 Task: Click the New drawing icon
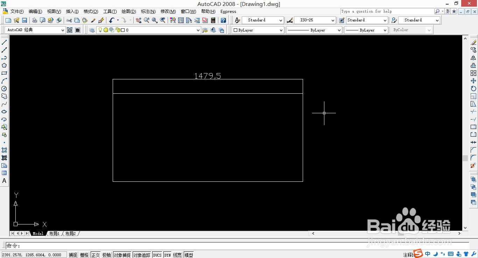8,20
